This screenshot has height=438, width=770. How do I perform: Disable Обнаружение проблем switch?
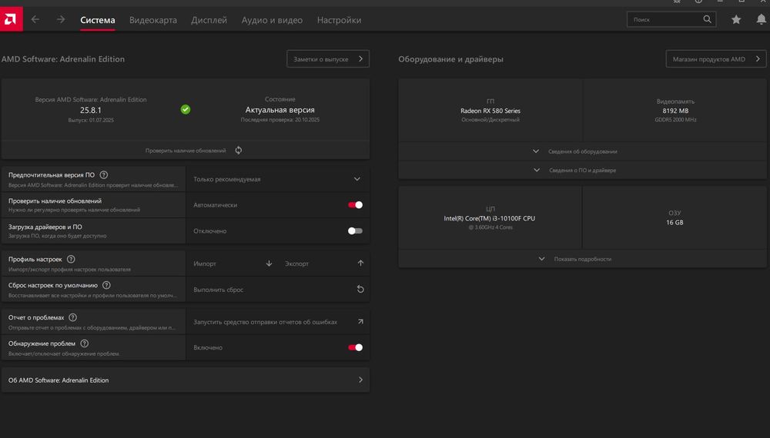tap(355, 347)
